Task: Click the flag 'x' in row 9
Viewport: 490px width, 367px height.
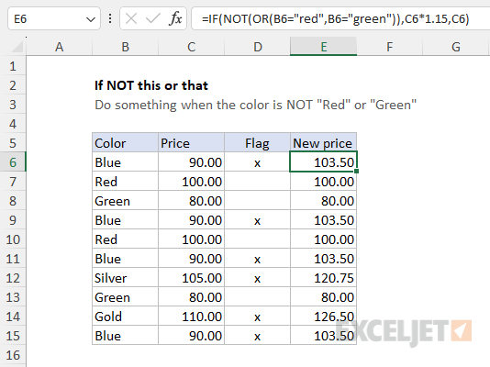Action: pyautogui.click(x=258, y=220)
